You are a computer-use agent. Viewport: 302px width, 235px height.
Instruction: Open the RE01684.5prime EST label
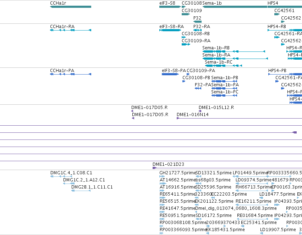tap(255, 215)
